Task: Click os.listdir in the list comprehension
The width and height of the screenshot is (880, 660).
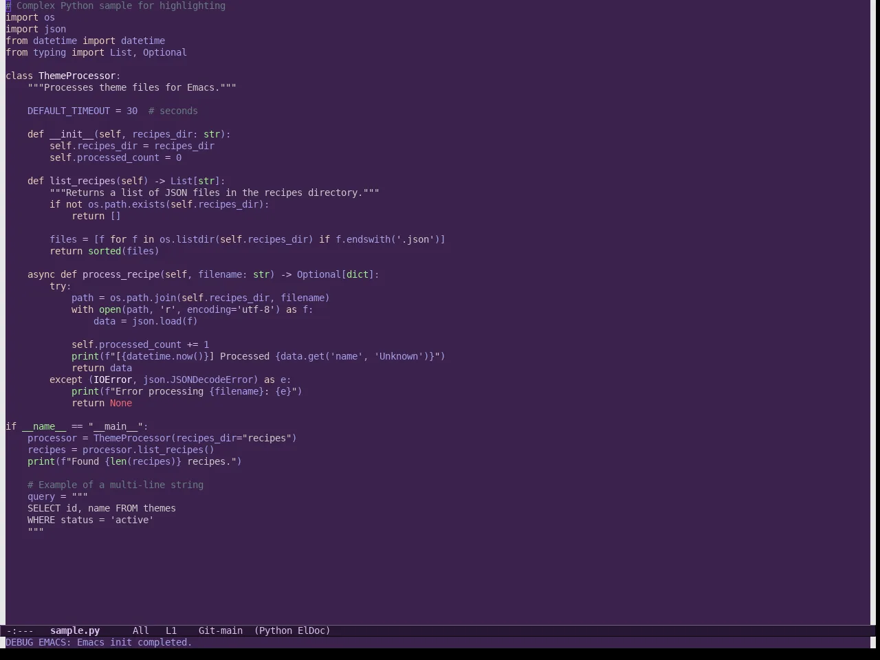Action: point(187,239)
